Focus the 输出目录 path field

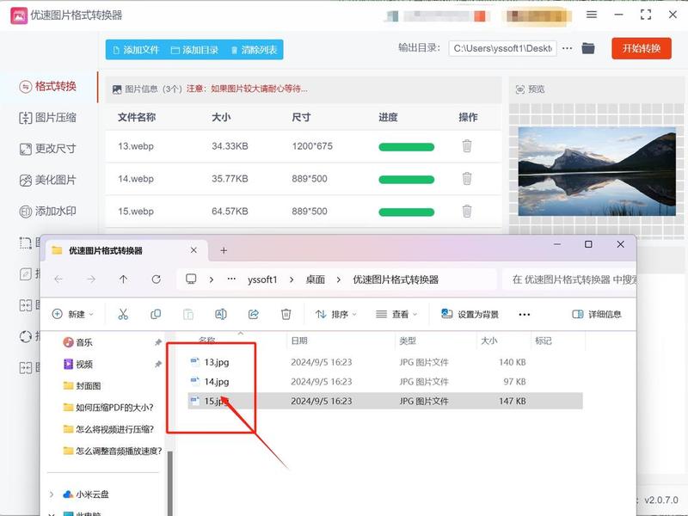pyautogui.click(x=502, y=48)
